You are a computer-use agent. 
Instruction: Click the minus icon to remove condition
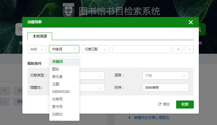click(x=189, y=49)
